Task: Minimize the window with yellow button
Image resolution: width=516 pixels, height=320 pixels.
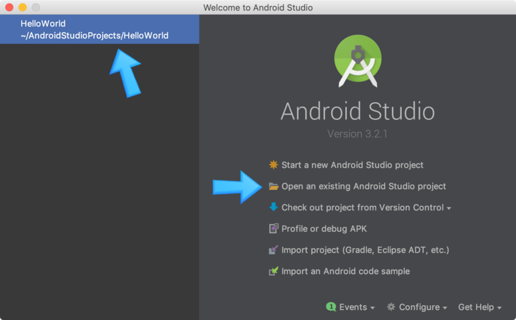Action: click(x=23, y=7)
